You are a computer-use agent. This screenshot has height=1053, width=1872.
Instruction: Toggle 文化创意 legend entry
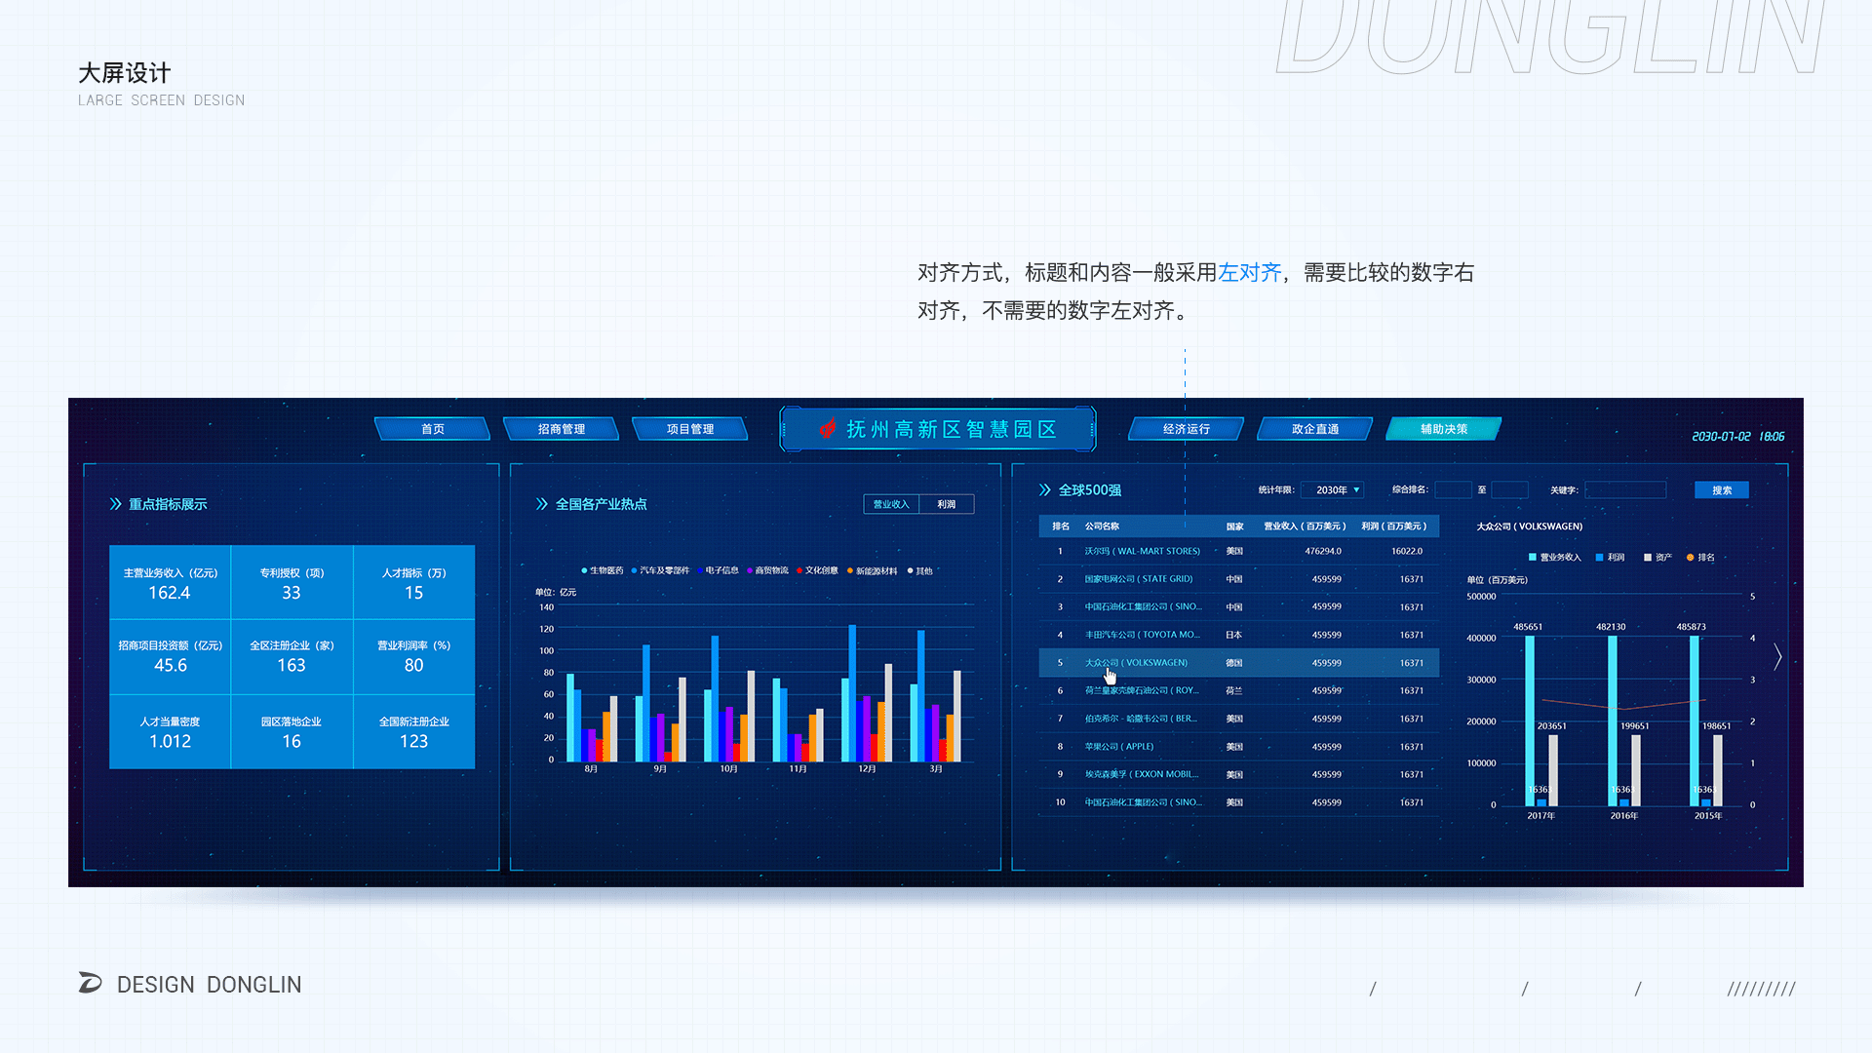(x=817, y=570)
